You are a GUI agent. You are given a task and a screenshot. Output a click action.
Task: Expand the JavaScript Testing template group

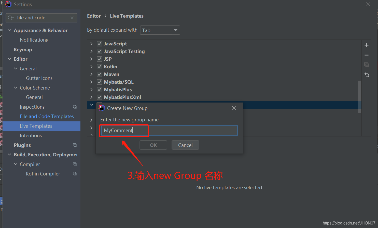92,51
